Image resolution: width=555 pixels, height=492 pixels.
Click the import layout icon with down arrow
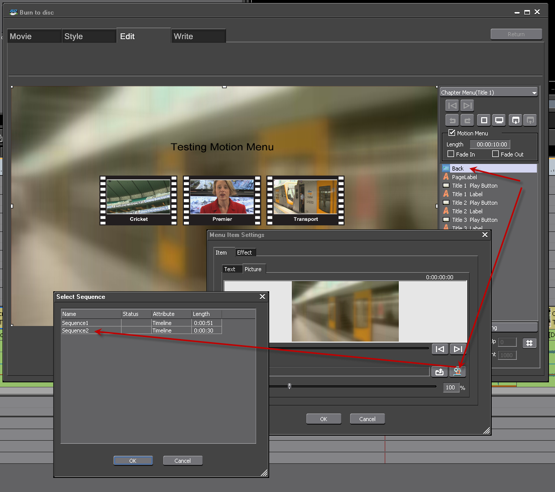515,121
